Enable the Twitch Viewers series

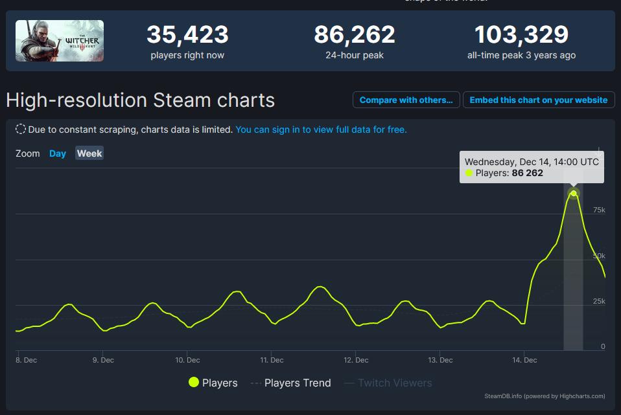388,383
